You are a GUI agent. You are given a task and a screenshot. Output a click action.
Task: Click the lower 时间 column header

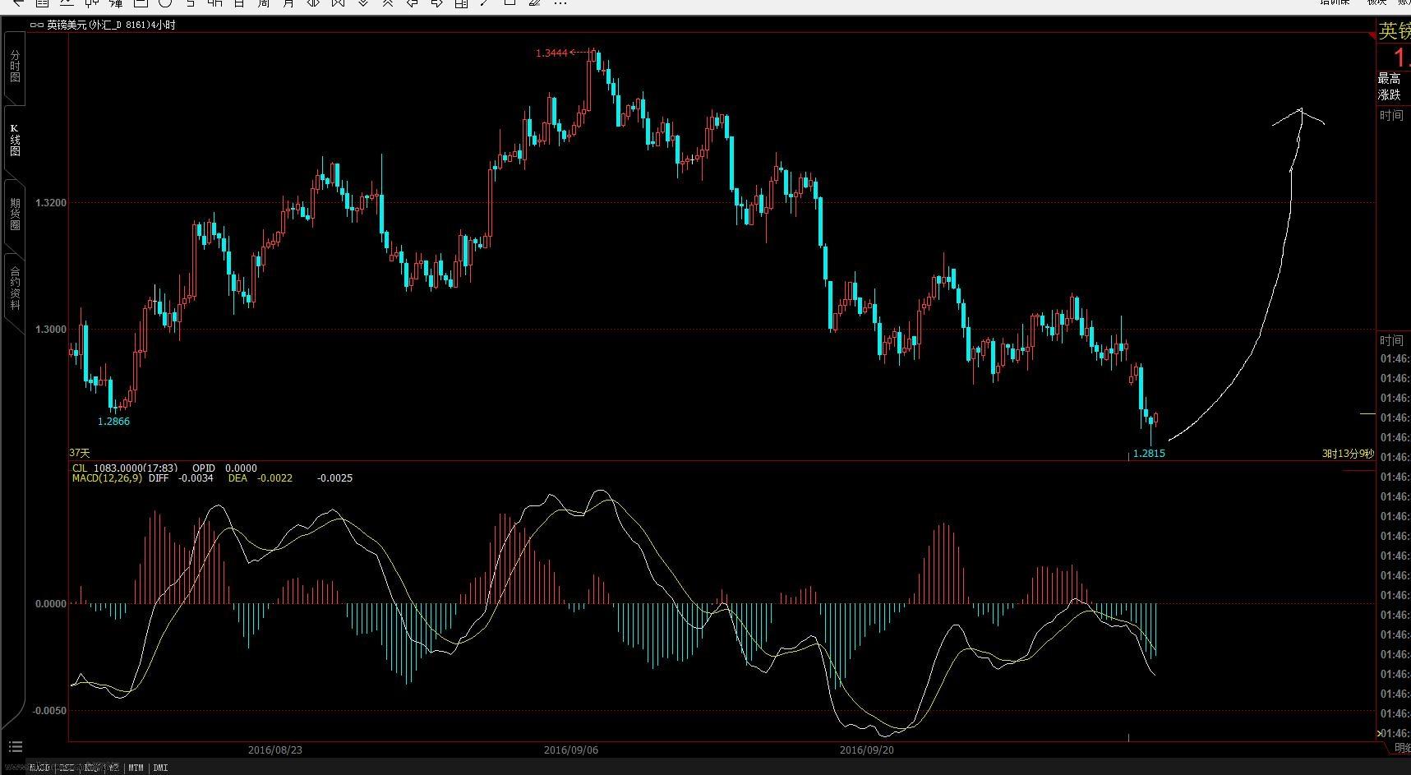1391,340
